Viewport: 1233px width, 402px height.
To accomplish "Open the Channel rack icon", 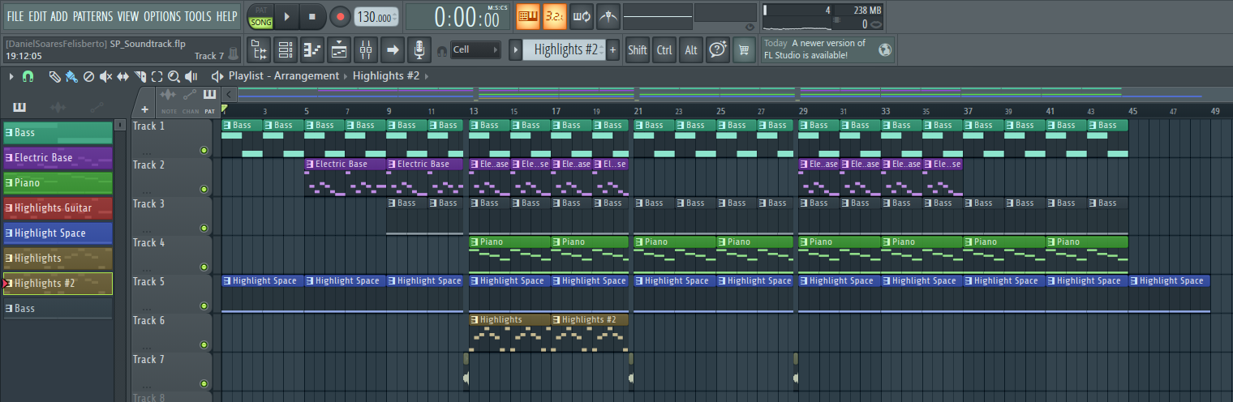I will pyautogui.click(x=286, y=50).
